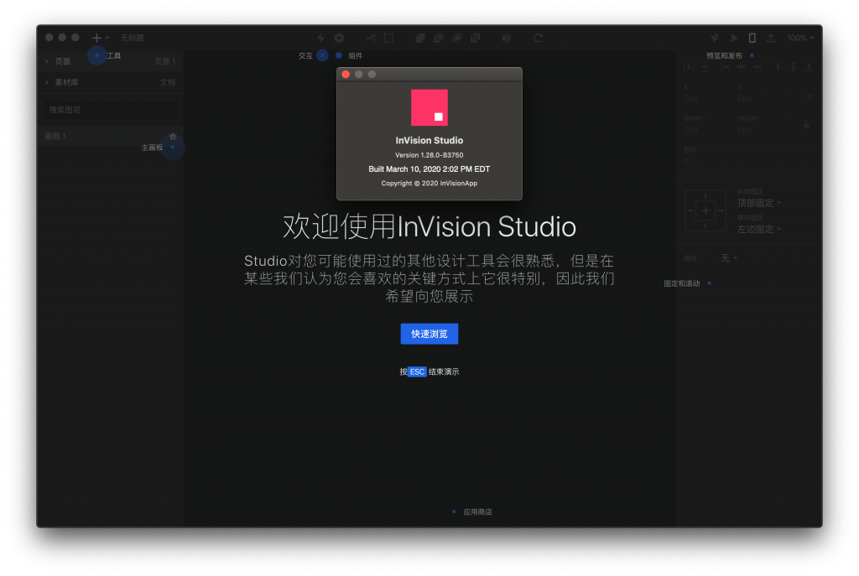Screen dimensions: 859x576
Task: Click the dashed bounding box transform icon
Action: [389, 38]
